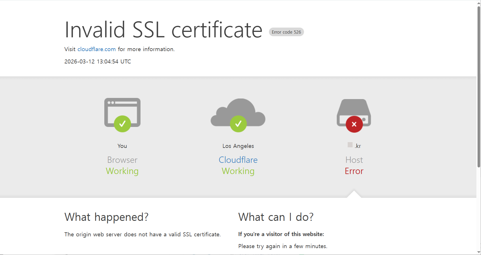Click the scrollbar down arrow

tap(479, 252)
